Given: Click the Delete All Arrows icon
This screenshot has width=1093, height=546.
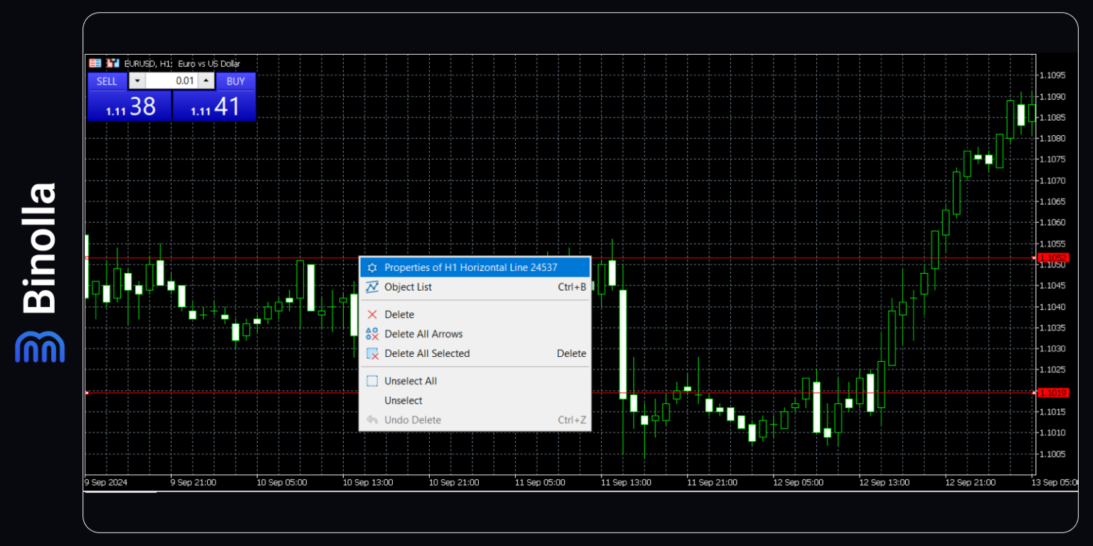Looking at the screenshot, I should (x=371, y=333).
